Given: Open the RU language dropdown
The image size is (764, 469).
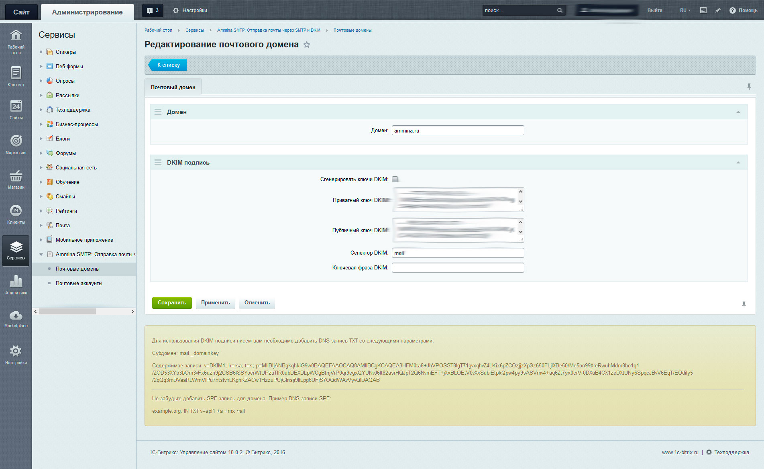Looking at the screenshot, I should [685, 10].
